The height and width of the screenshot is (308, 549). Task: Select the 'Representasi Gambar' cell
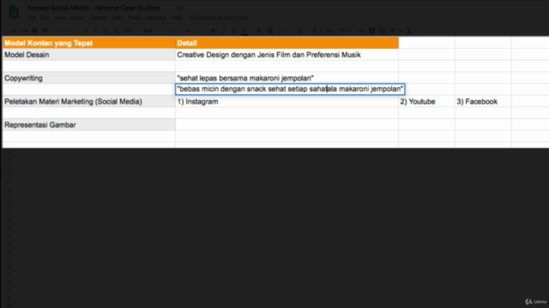(x=89, y=125)
